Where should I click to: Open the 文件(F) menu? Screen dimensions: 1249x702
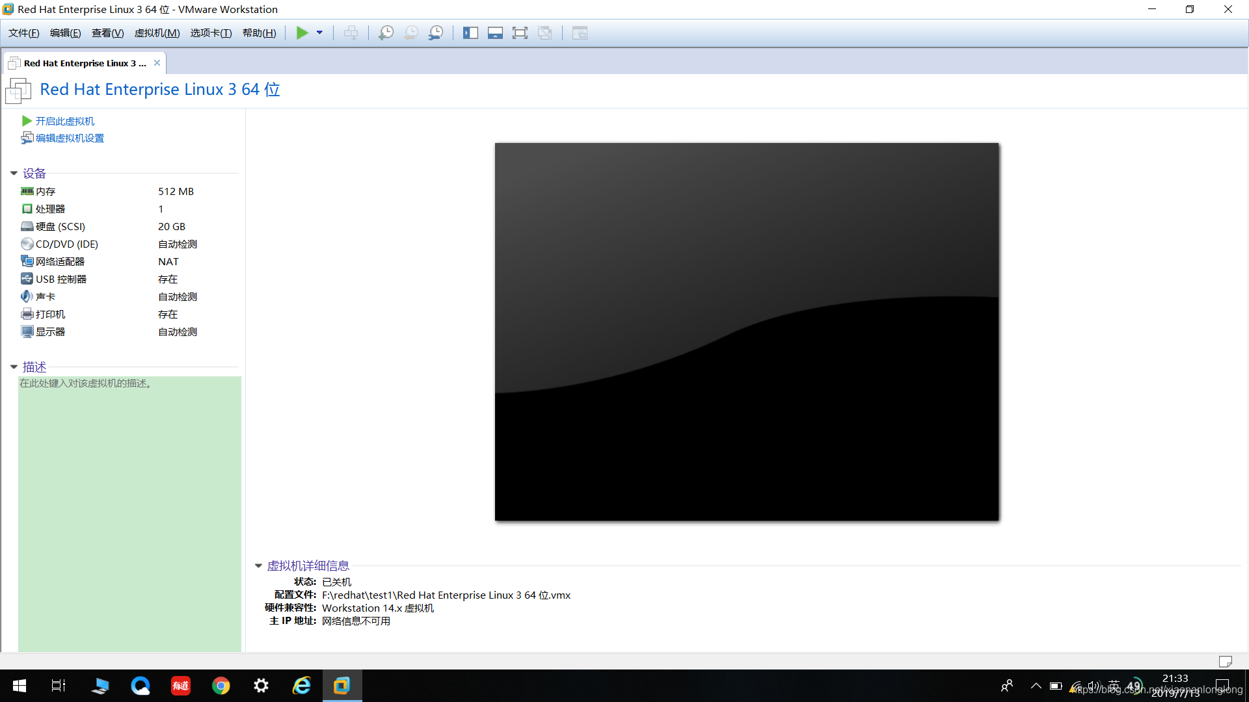coord(23,33)
